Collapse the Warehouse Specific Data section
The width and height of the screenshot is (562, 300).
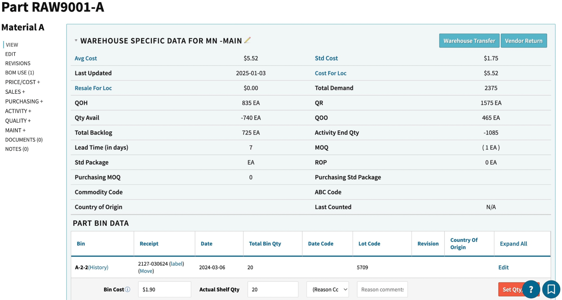pyautogui.click(x=76, y=41)
